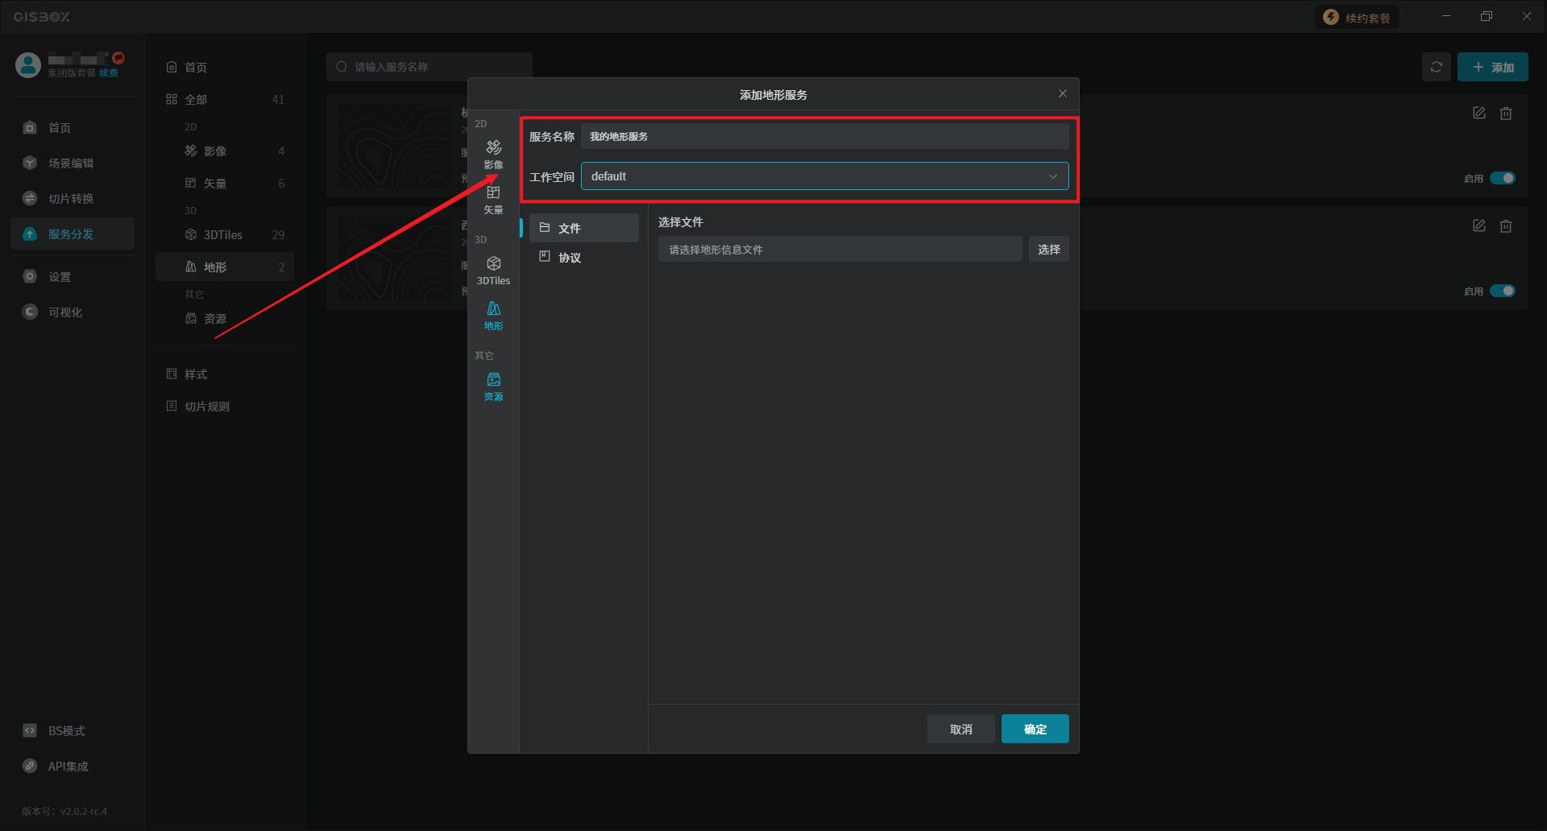Image resolution: width=1547 pixels, height=831 pixels.
Task: Choose the 3DTiles service type icon in dialog
Action: point(493,270)
